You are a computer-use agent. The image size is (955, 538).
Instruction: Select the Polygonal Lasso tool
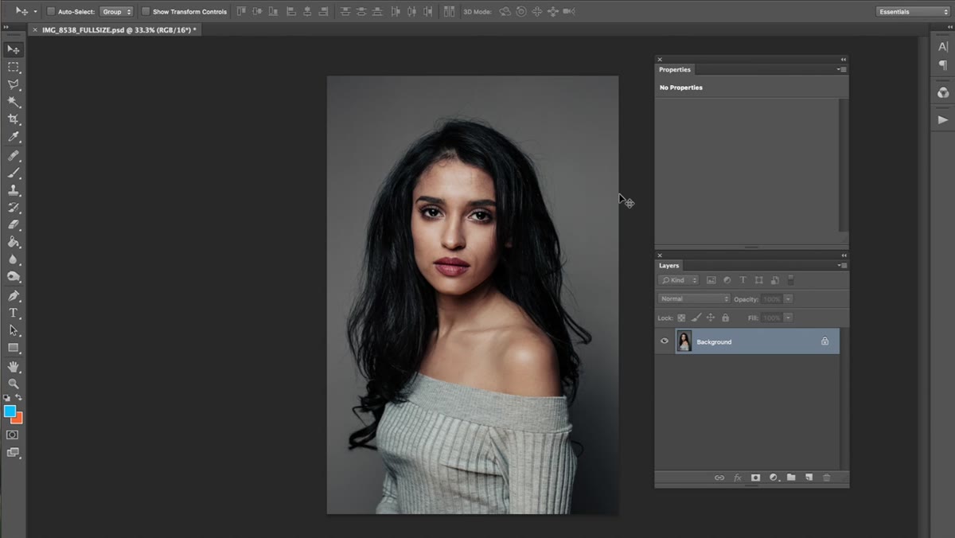pos(14,84)
